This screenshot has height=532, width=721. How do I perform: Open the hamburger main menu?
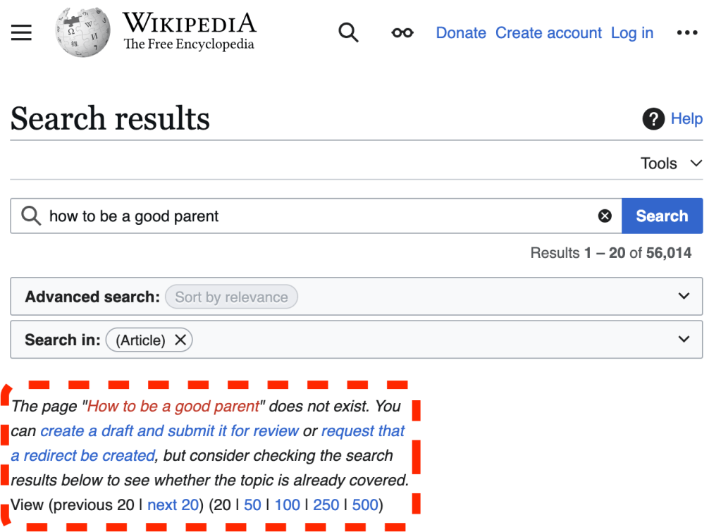(x=21, y=33)
